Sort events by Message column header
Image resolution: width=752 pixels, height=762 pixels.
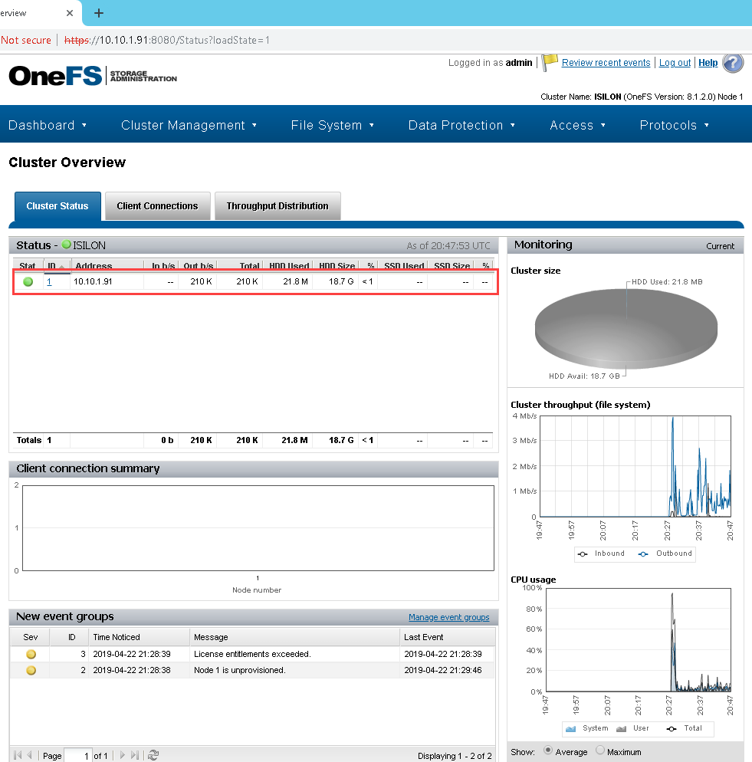[x=294, y=637]
